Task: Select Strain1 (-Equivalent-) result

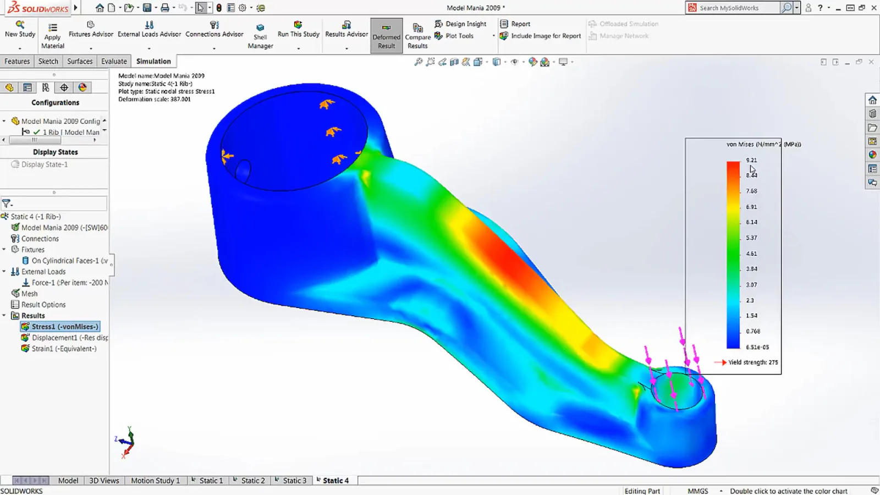Action: coord(58,349)
